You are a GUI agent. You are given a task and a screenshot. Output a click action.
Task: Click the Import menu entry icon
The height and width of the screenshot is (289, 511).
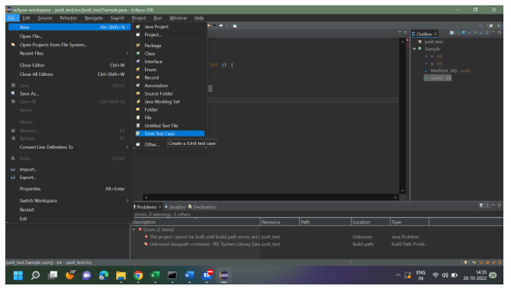click(13, 169)
